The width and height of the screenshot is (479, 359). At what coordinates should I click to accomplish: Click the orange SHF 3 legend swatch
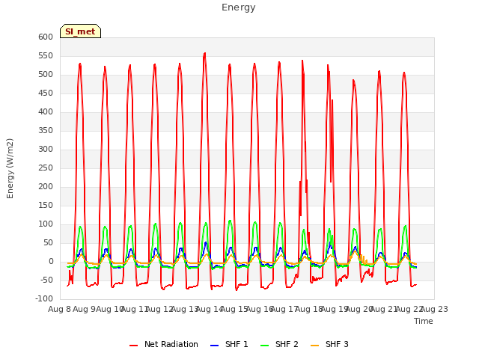[314, 346]
